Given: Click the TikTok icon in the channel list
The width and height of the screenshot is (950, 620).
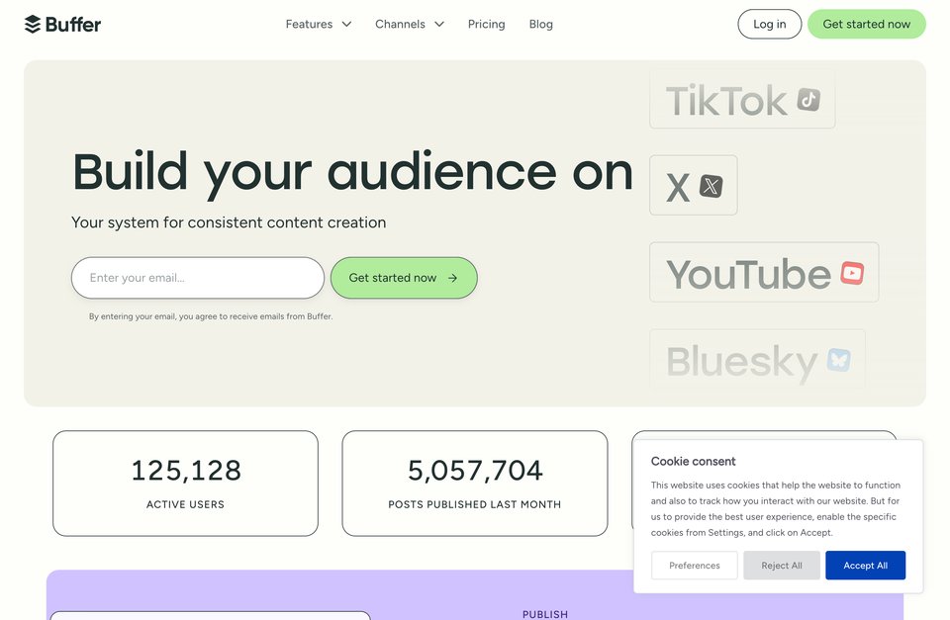Looking at the screenshot, I should [x=808, y=99].
